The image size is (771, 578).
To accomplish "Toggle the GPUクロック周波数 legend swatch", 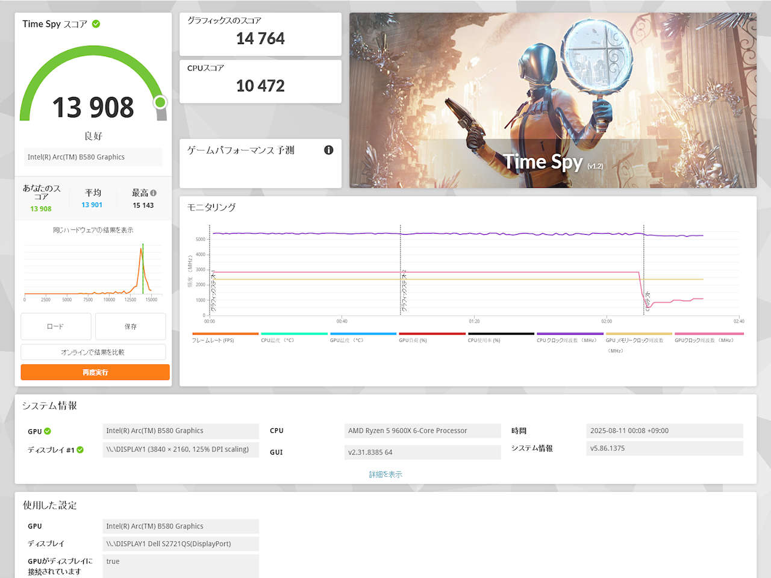I will [x=709, y=334].
